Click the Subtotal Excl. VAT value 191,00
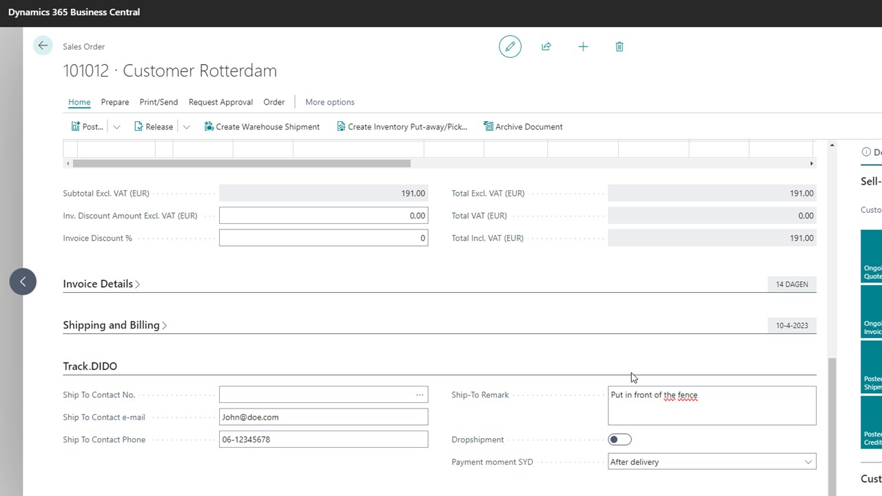Viewport: 882px width, 496px height. (x=323, y=194)
